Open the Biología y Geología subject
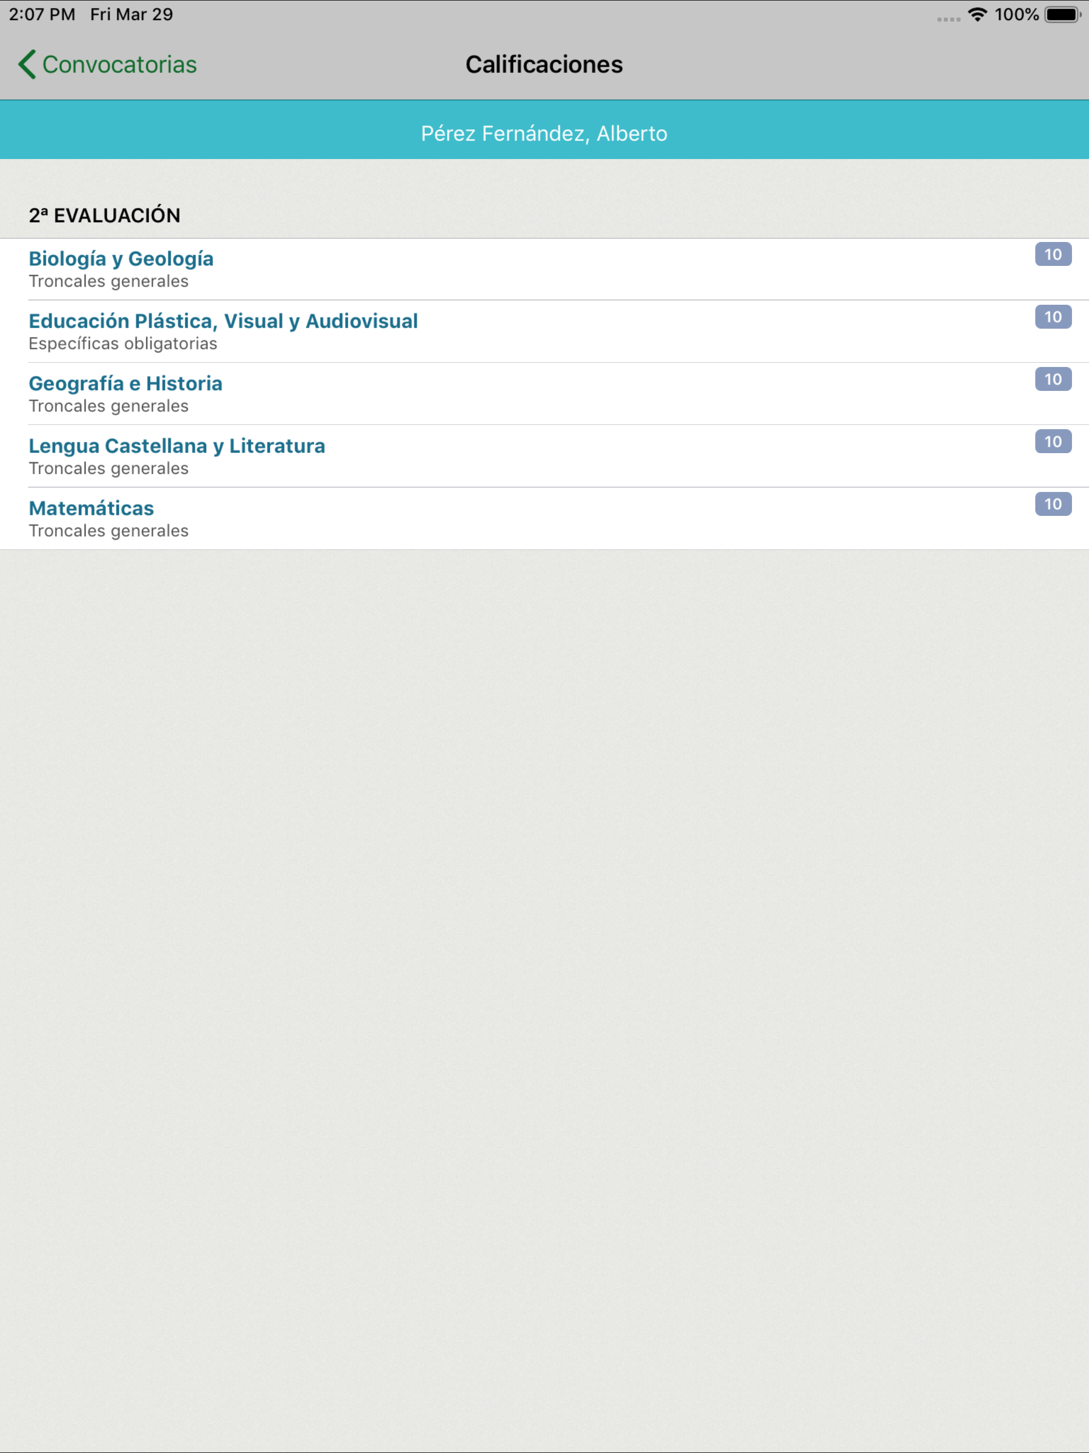 (x=121, y=259)
